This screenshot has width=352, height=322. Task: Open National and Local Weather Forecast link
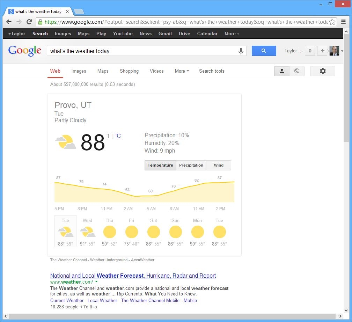(133, 276)
